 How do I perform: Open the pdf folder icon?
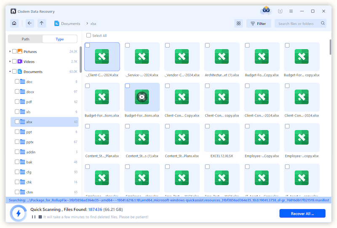tap(23, 101)
